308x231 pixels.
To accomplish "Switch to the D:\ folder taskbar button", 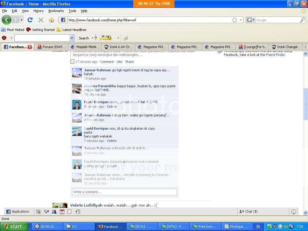I will pyautogui.click(x=79, y=226).
